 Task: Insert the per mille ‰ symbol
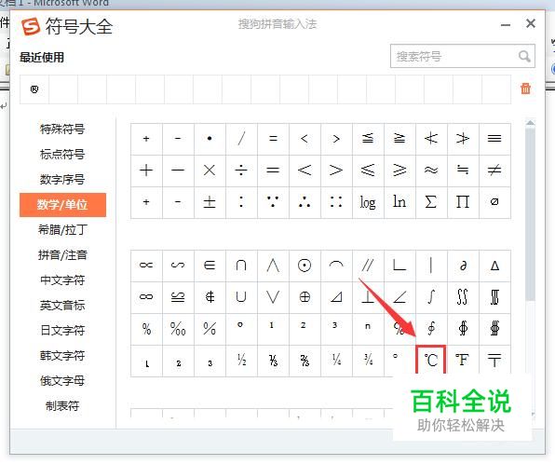click(x=178, y=329)
